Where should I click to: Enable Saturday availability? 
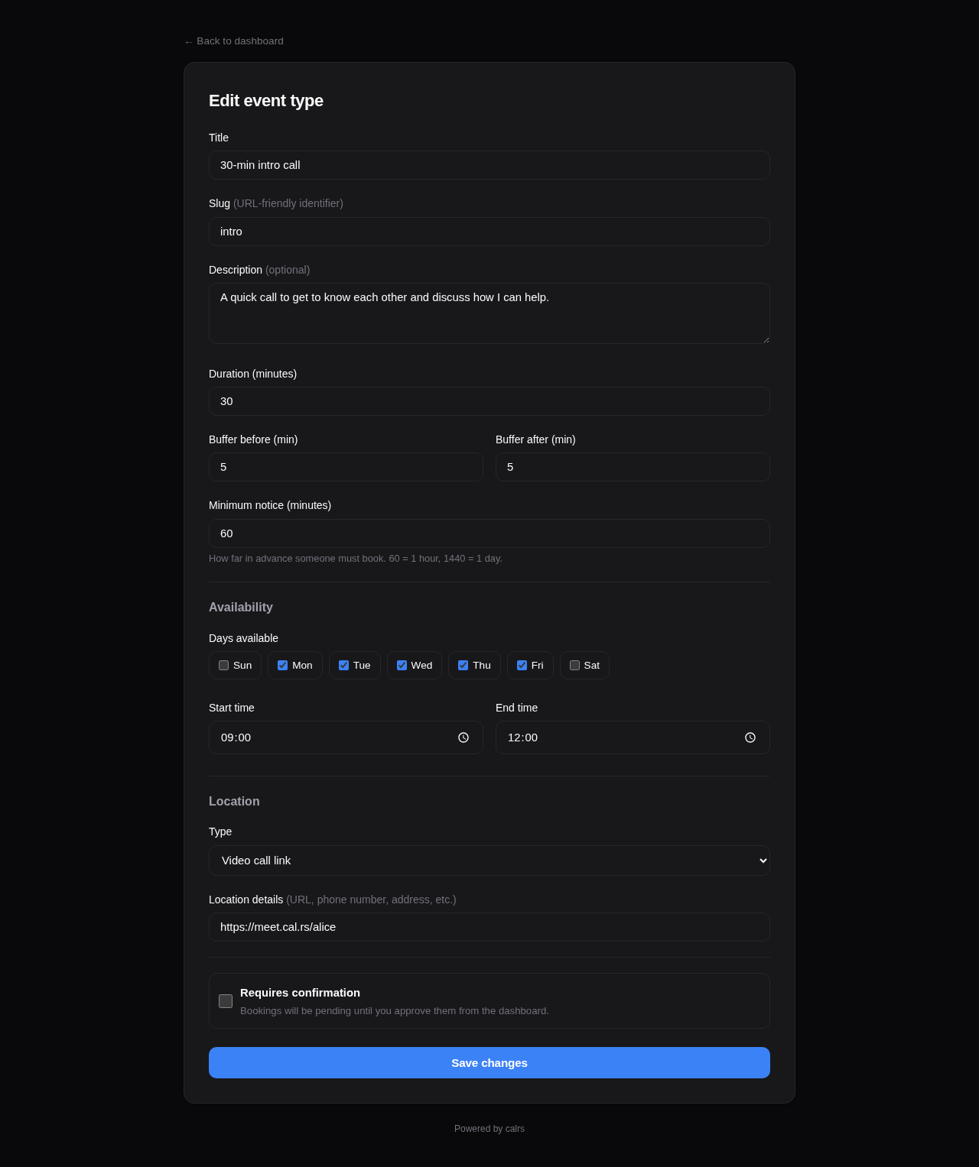[574, 665]
